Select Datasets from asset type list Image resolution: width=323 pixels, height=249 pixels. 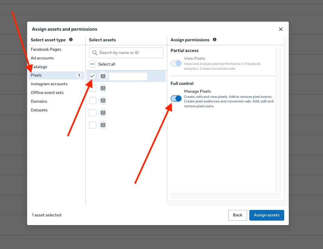(39, 110)
